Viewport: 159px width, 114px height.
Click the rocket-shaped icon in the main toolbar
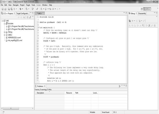tap(37, 9)
